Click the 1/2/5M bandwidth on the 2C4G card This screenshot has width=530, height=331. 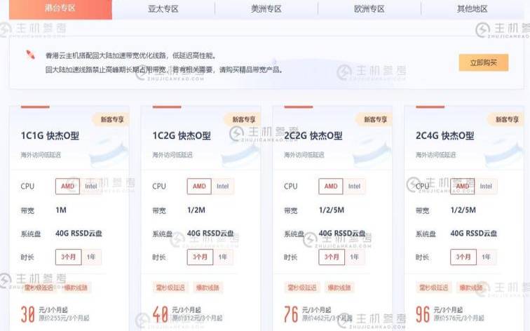click(463, 210)
